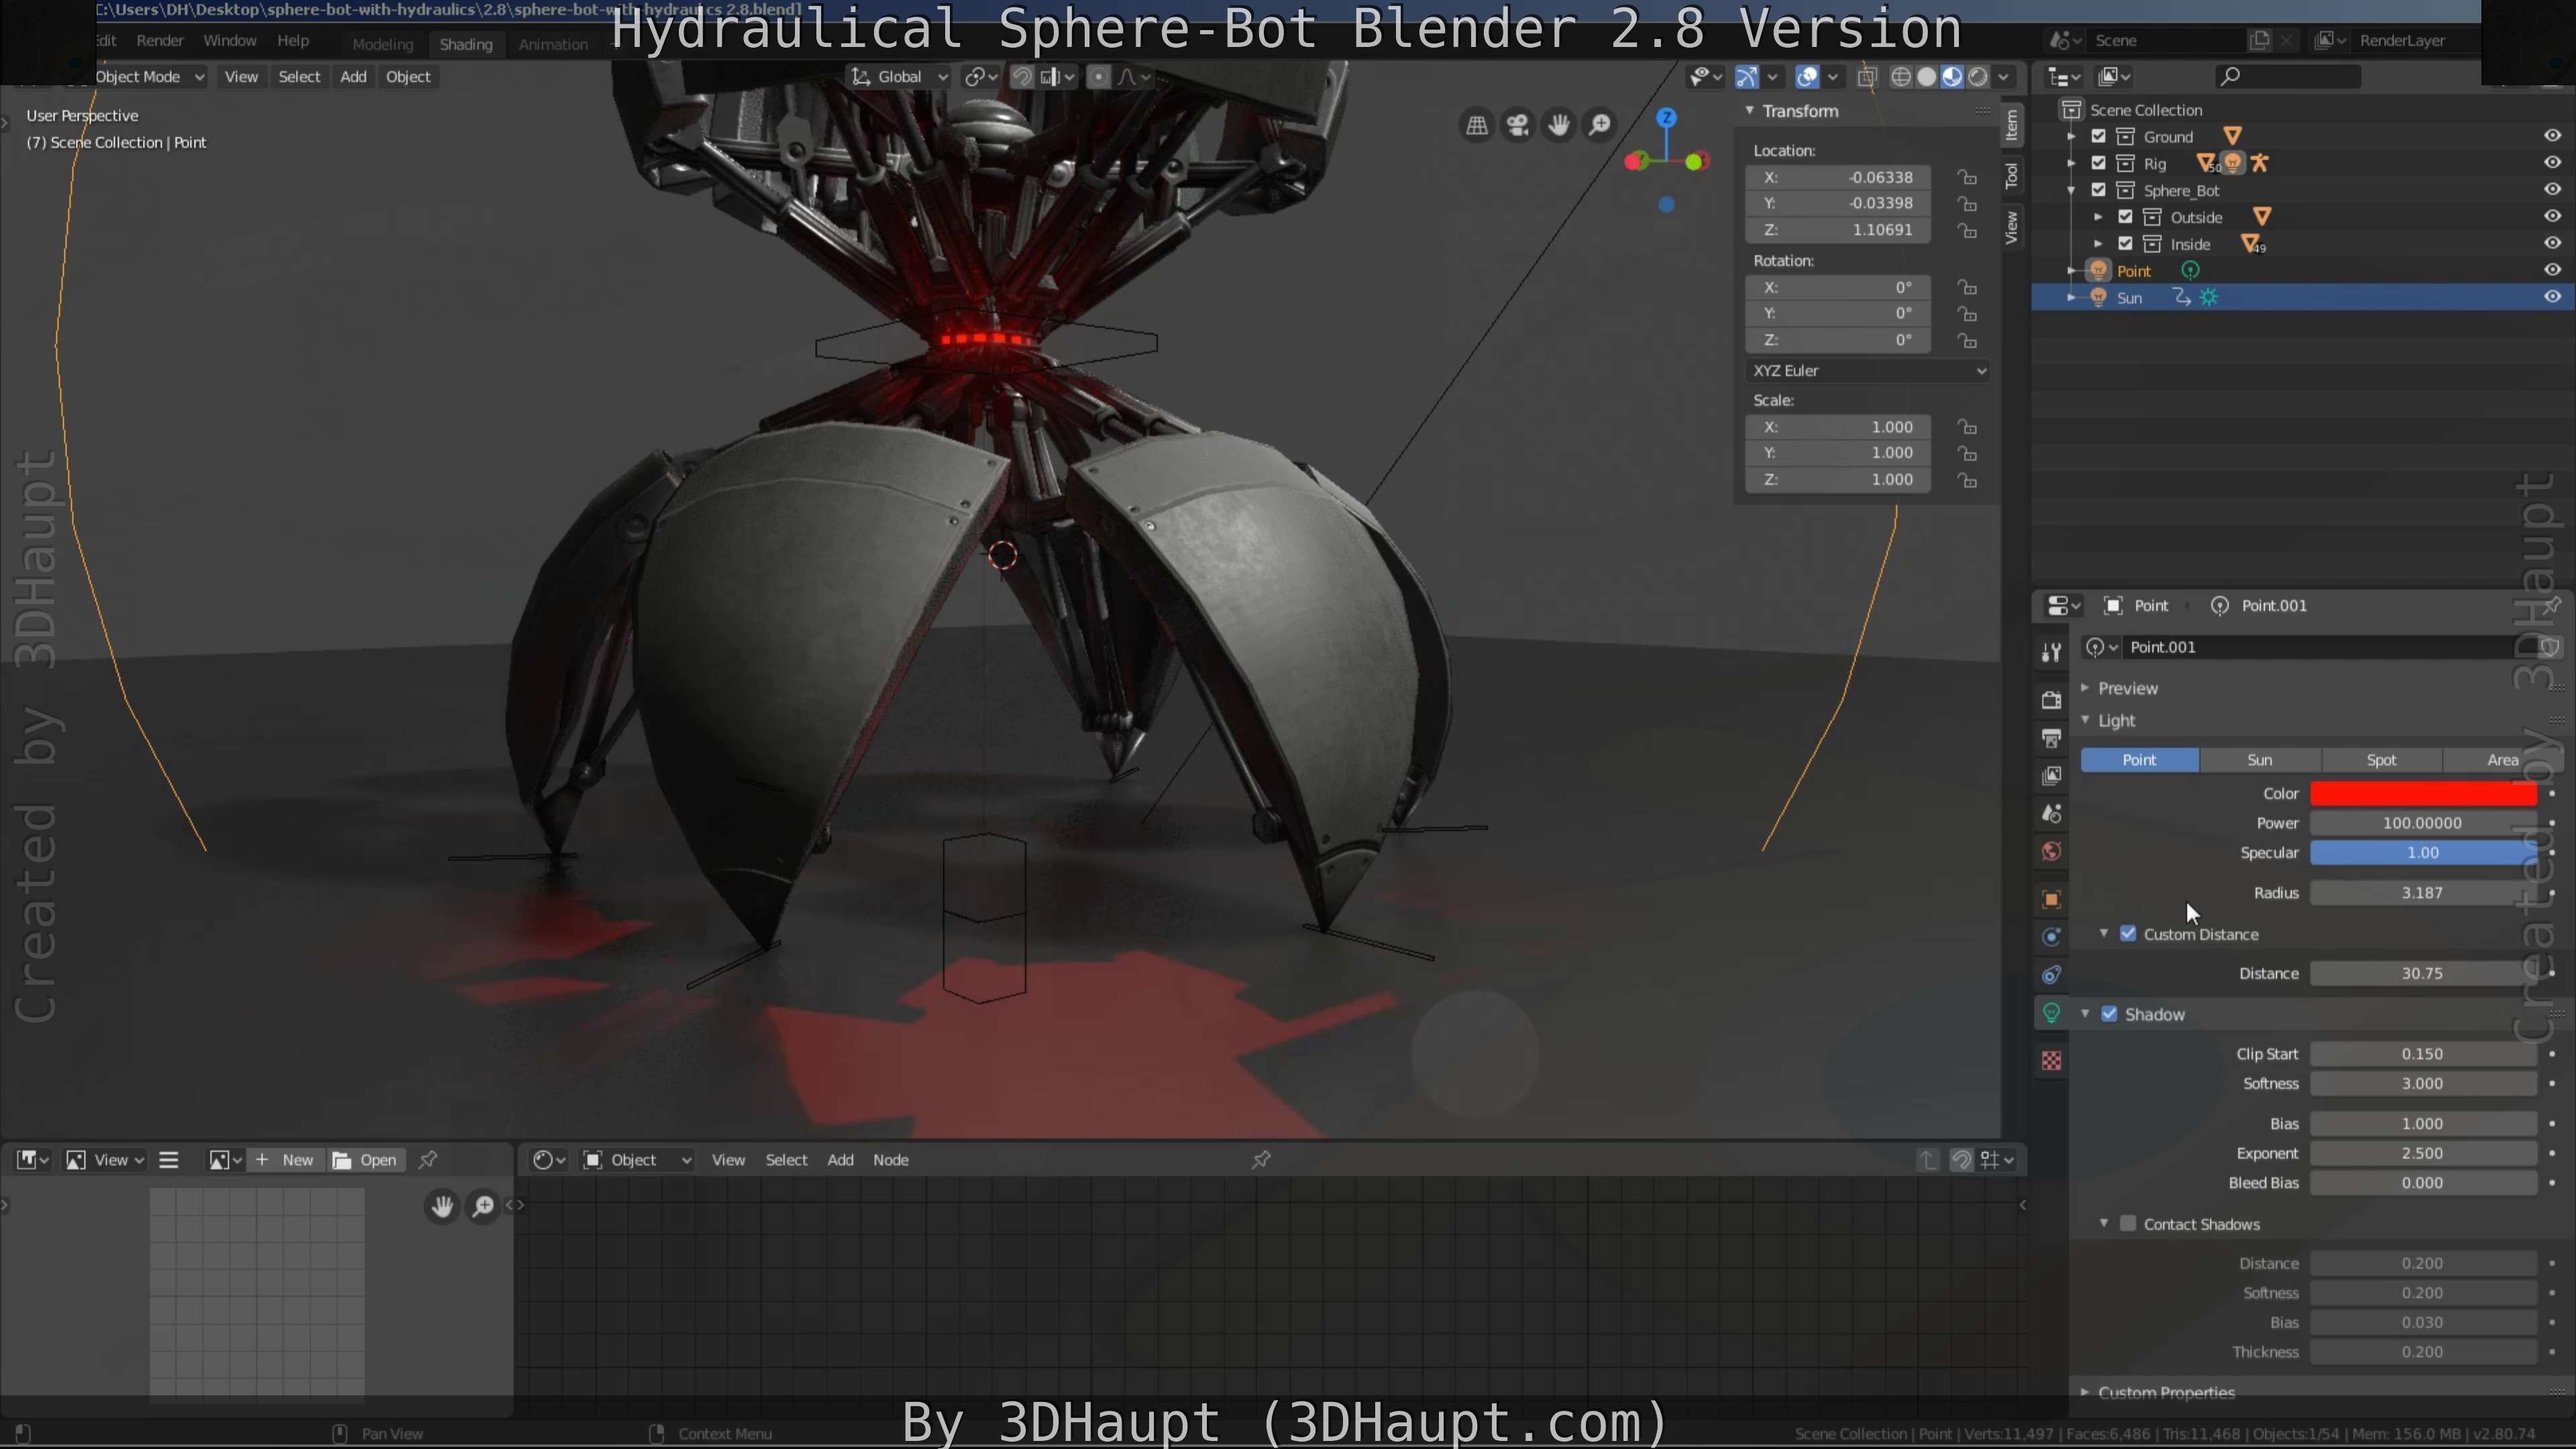Open the Object properties tab
2576x1449 pixels.
(2051, 899)
